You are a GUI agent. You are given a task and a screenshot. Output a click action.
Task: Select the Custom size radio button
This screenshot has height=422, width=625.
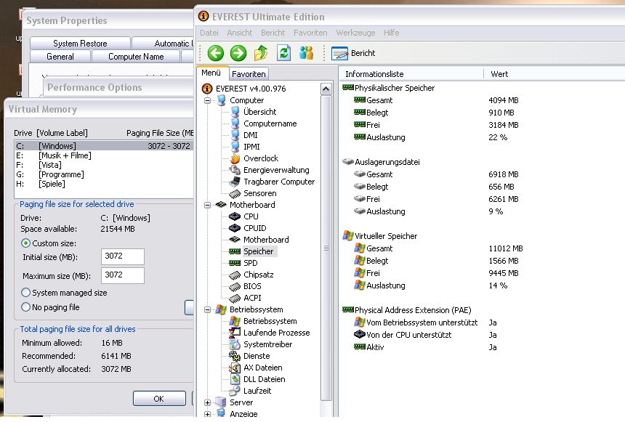coord(25,243)
